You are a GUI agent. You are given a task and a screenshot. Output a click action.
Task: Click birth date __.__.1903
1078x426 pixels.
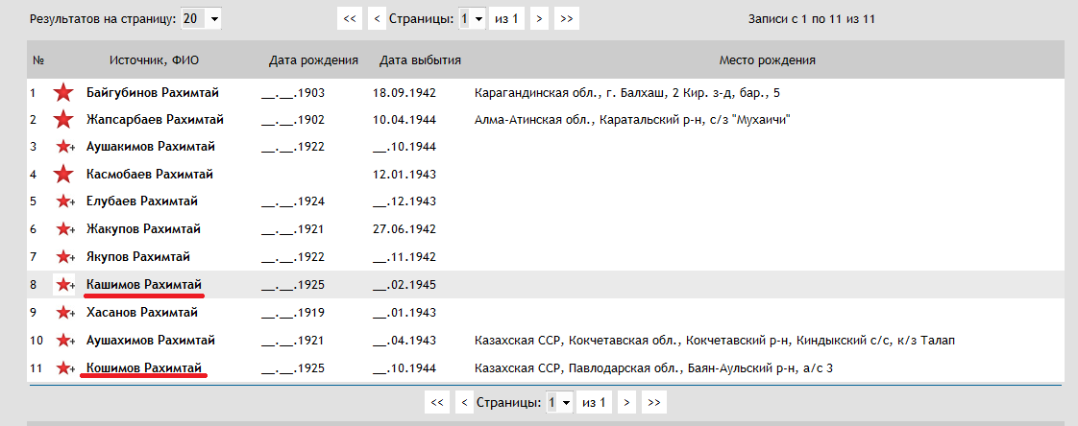(x=293, y=93)
